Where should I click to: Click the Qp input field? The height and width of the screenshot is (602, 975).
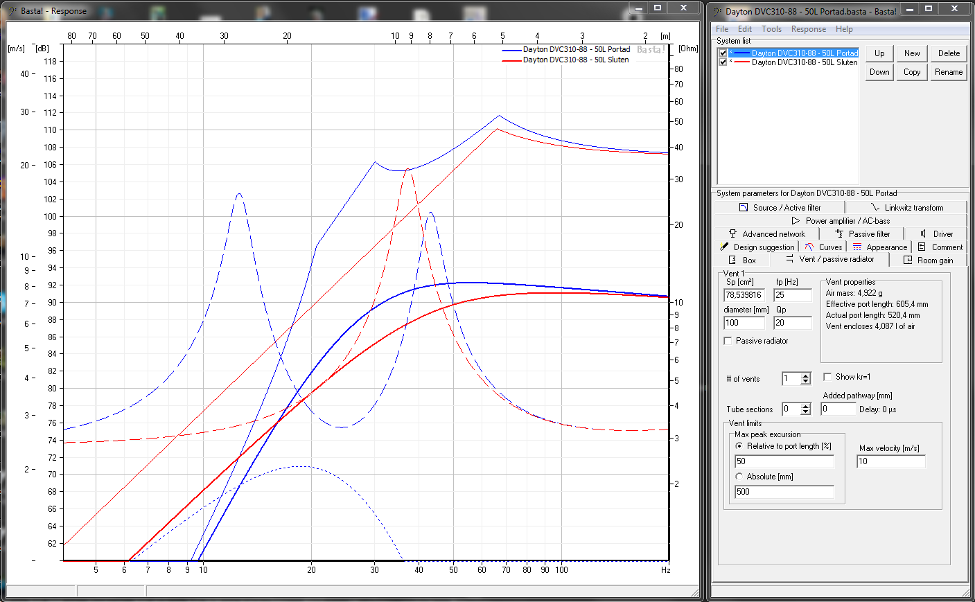coord(792,323)
